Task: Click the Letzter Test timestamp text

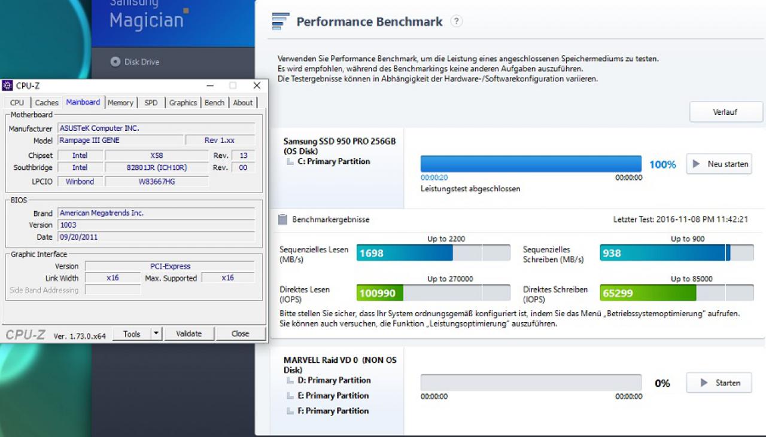Action: click(680, 219)
